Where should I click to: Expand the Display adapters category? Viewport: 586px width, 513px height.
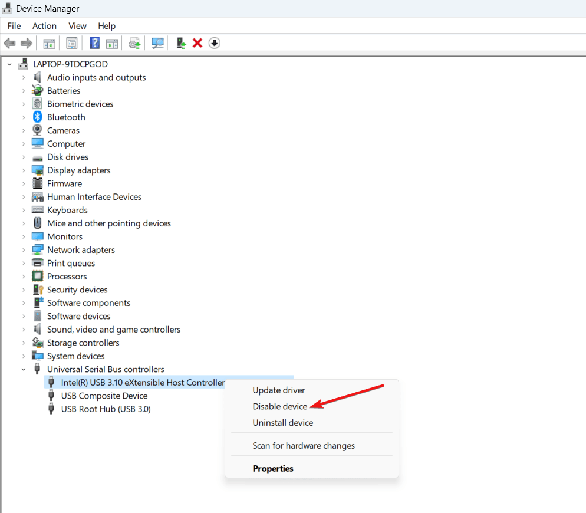24,170
